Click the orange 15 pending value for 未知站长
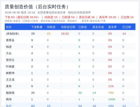Screen dimensions: 140x107 point(48,34)
